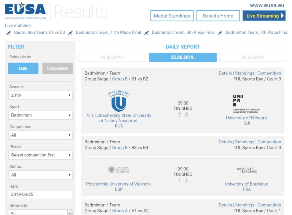Open the Season dropdown
This screenshot has height=215, width=292.
[x=40, y=95]
